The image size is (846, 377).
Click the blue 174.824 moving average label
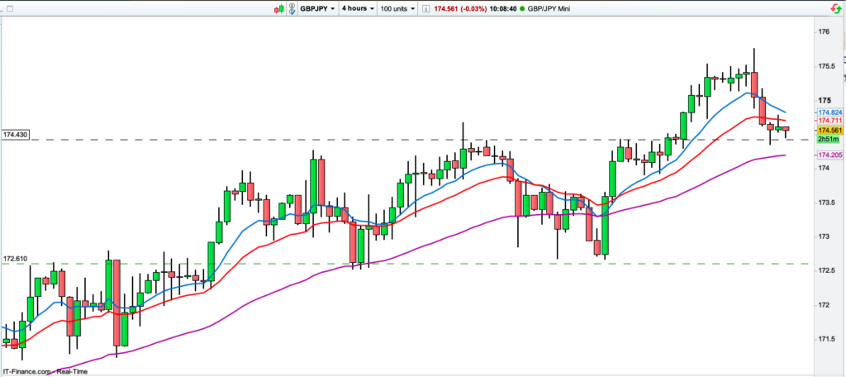tap(829, 112)
